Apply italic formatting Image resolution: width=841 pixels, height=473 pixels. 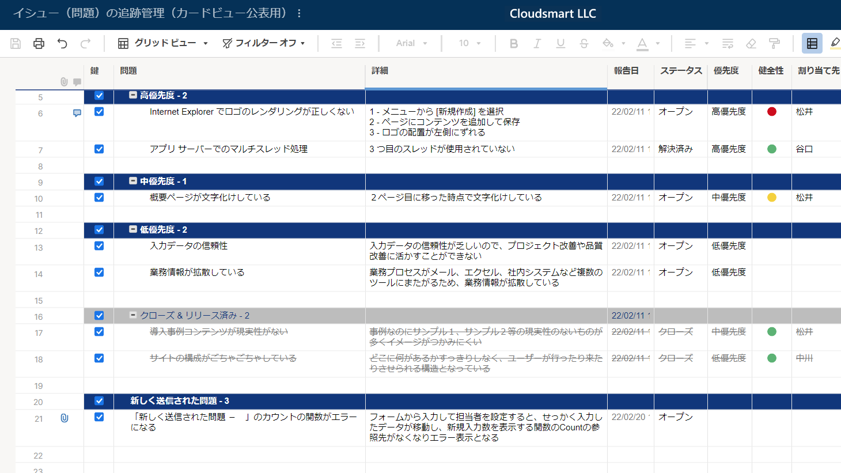click(537, 43)
